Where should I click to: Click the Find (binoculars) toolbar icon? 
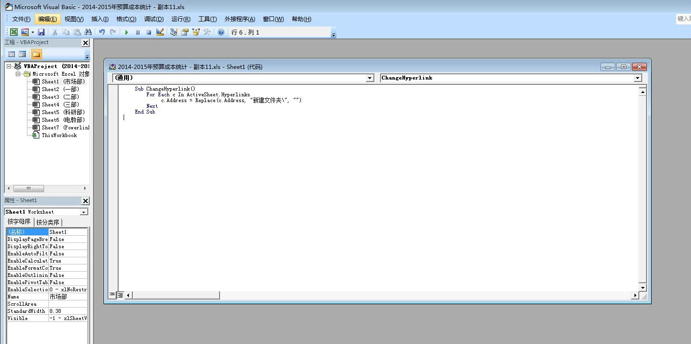[88, 32]
